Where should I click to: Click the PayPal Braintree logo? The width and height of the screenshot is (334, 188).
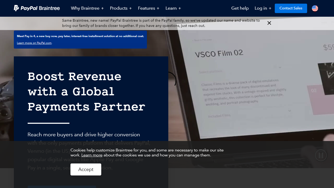click(37, 8)
